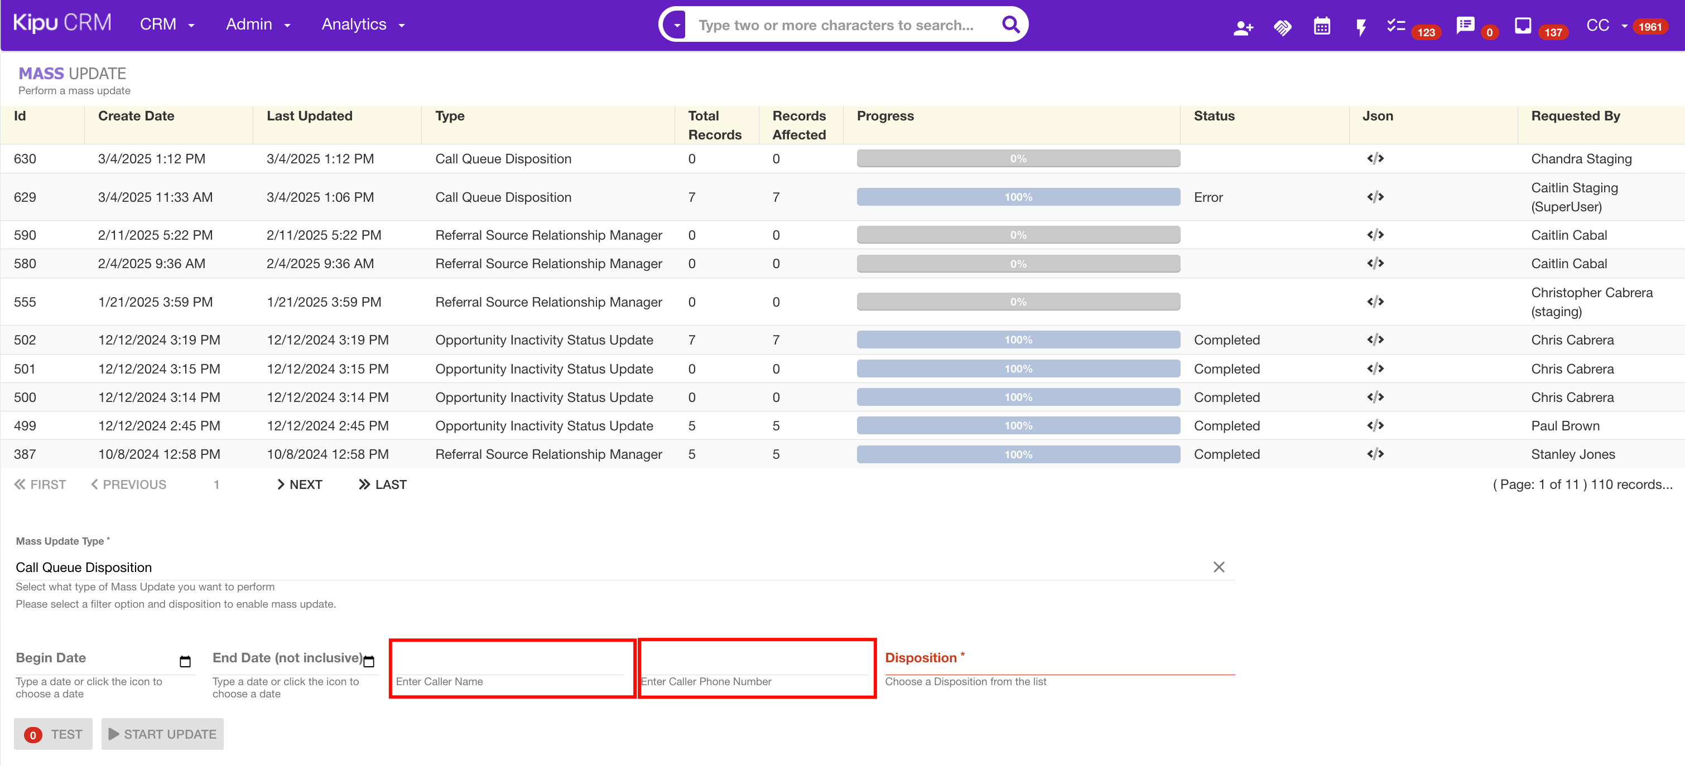View Json code icon for record 502
Screen dimensions: 1685x766
pos(1375,340)
